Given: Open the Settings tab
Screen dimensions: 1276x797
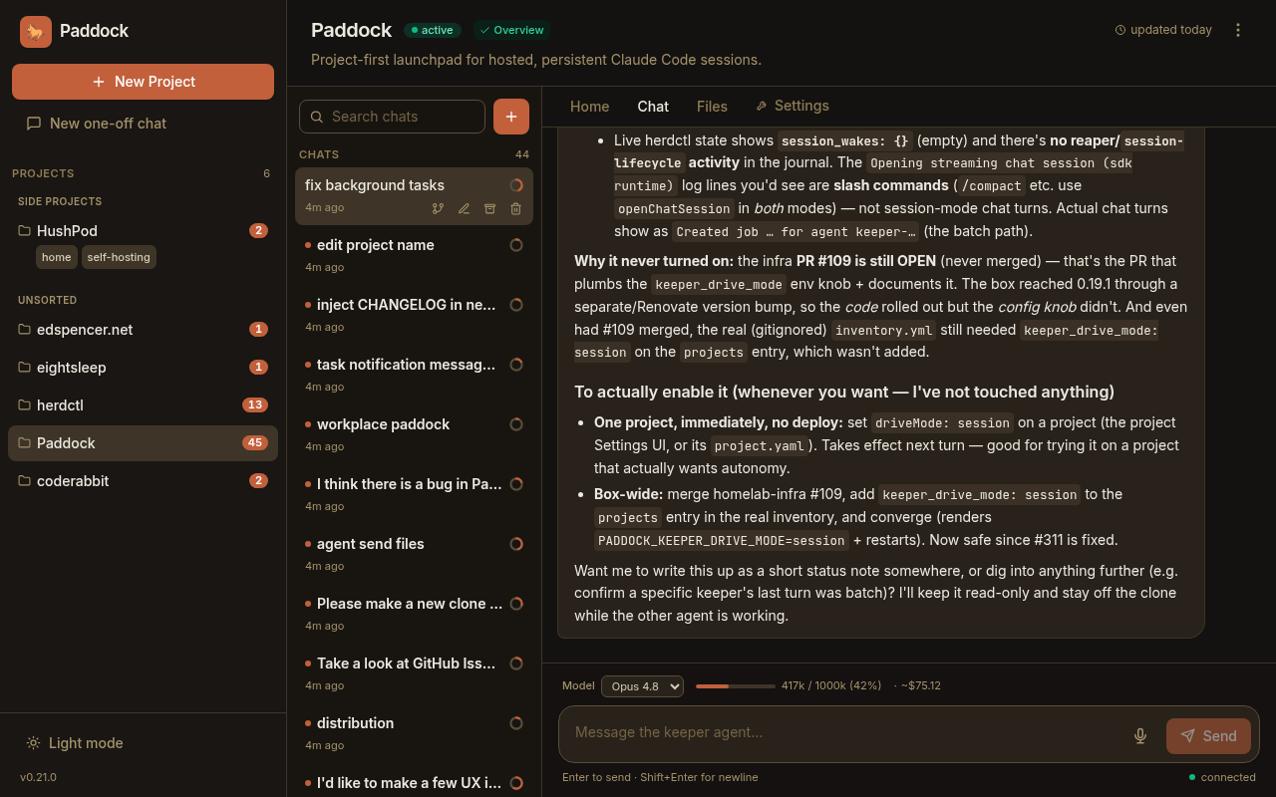Looking at the screenshot, I should (793, 106).
